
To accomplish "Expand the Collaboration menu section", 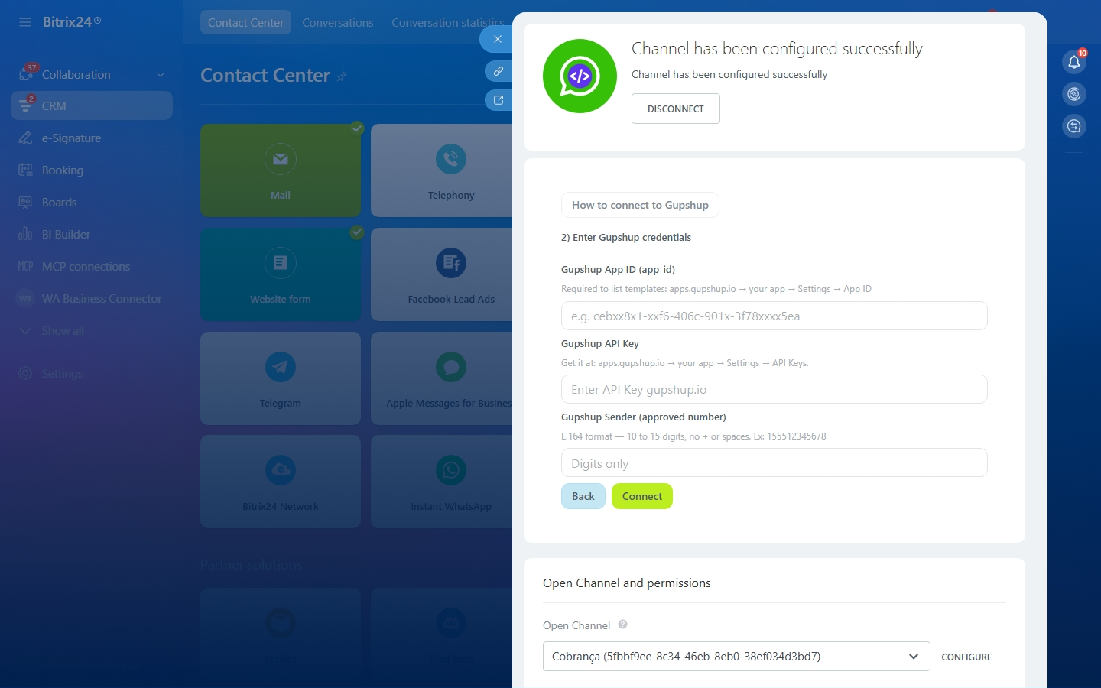I will point(161,75).
